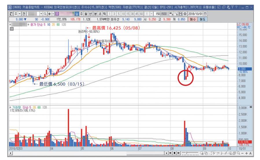Play the chart replay
Screen dimensions: 260x160
(166, 153)
